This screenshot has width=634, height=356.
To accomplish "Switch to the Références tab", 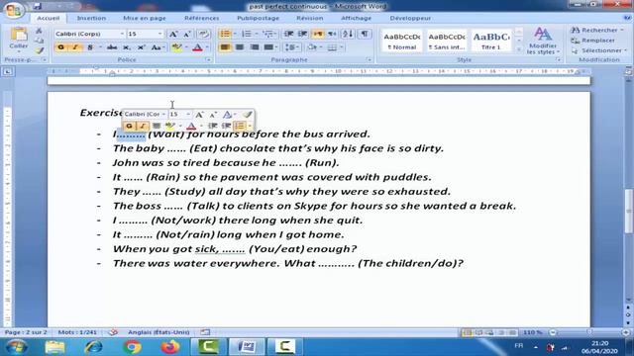I will tap(201, 18).
